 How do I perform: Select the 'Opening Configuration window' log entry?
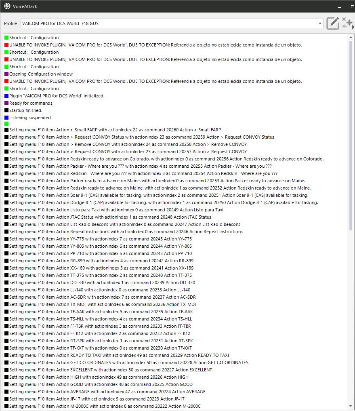tap(38, 74)
